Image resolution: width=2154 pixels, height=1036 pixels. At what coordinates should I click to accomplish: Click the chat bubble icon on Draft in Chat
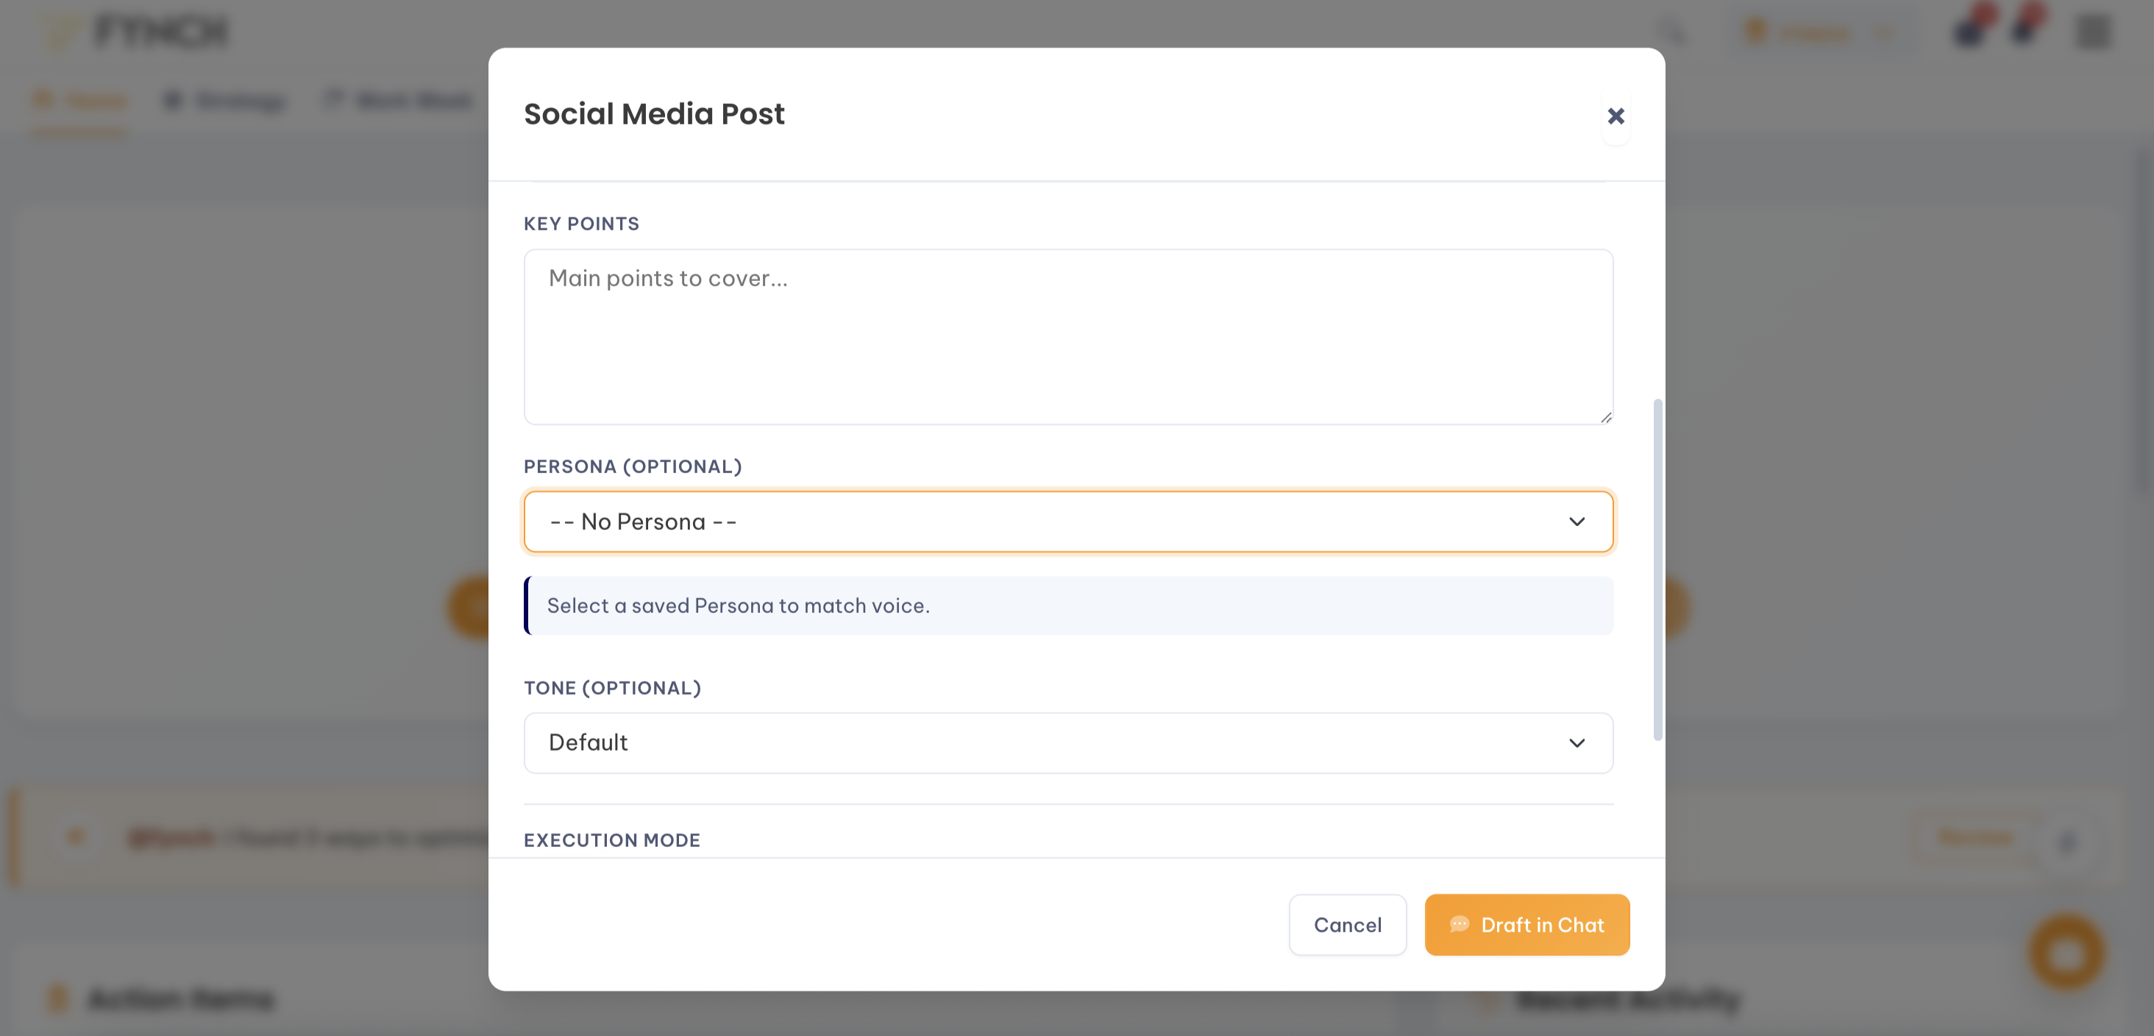point(1459,925)
